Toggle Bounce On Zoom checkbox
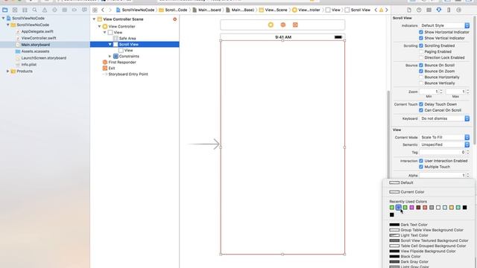 click(421, 71)
